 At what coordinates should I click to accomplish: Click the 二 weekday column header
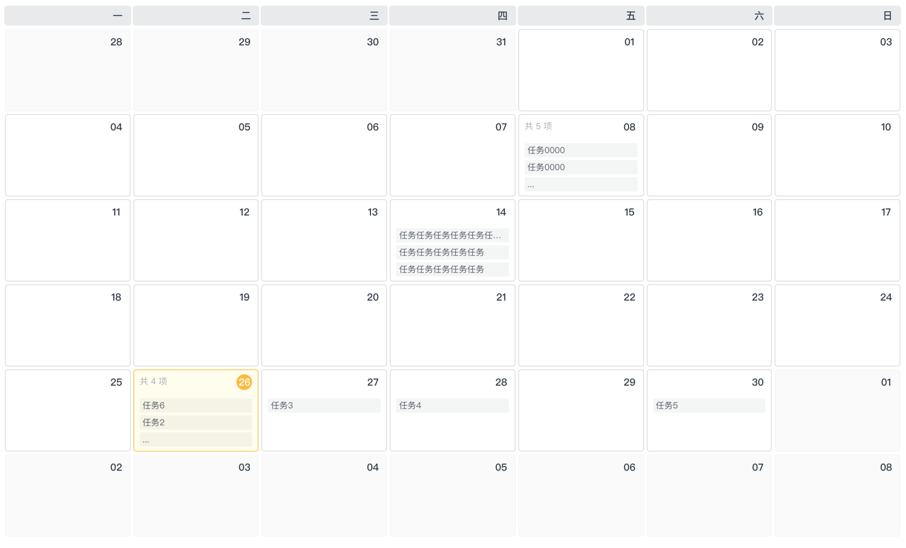[196, 16]
